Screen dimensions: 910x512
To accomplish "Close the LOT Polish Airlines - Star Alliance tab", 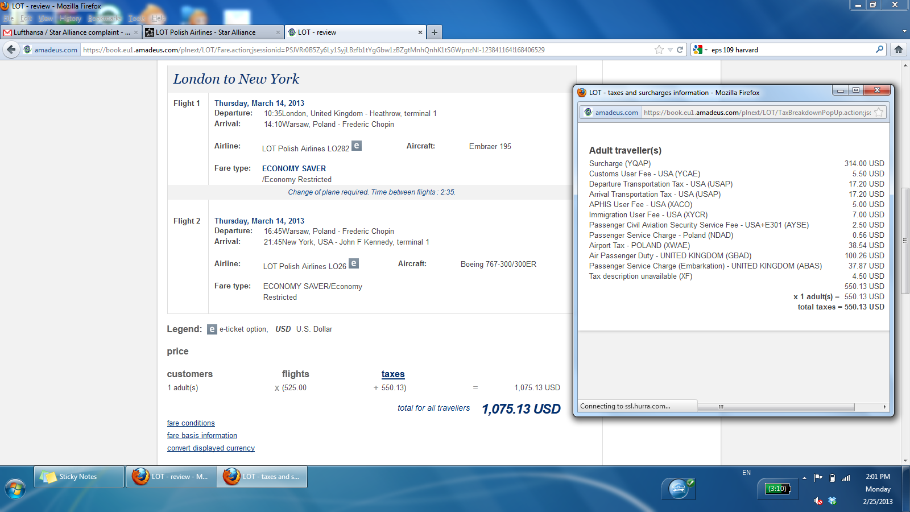I will pyautogui.click(x=278, y=32).
